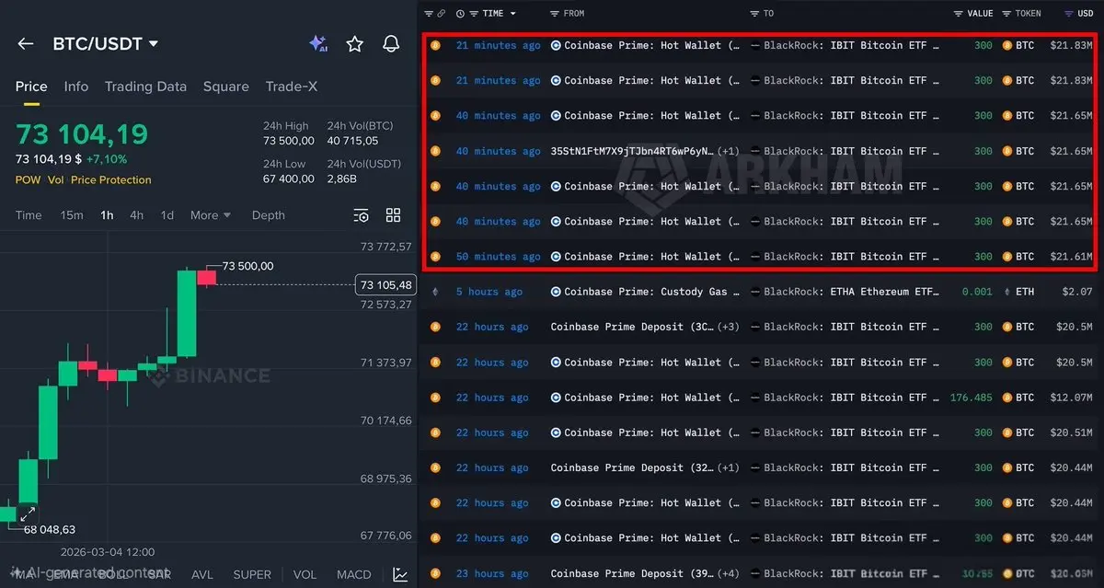Click the 23 hours ago timestamp
Viewport: 1104px width, 588px height.
[x=492, y=573]
